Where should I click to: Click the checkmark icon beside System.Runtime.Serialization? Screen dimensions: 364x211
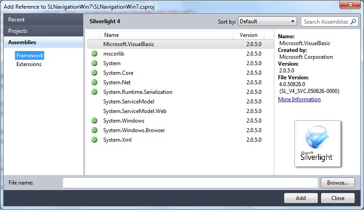(94, 92)
